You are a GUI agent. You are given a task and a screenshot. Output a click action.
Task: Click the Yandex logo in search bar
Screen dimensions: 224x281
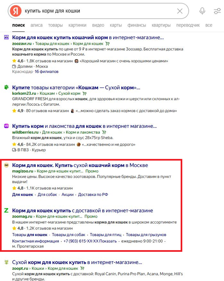coord(16,11)
